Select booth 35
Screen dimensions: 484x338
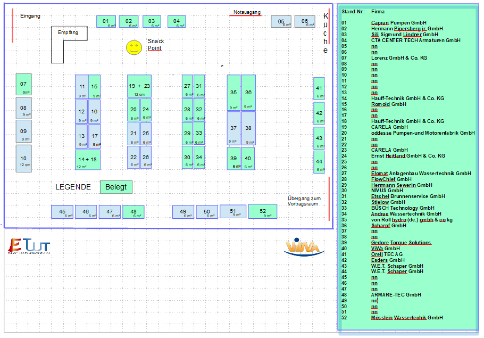point(233,93)
